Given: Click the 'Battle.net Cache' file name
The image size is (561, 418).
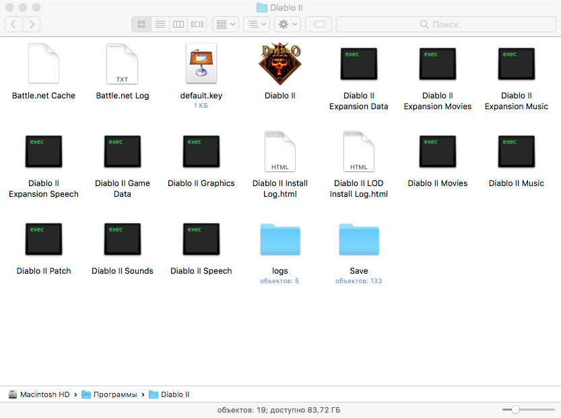Looking at the screenshot, I should [x=44, y=96].
